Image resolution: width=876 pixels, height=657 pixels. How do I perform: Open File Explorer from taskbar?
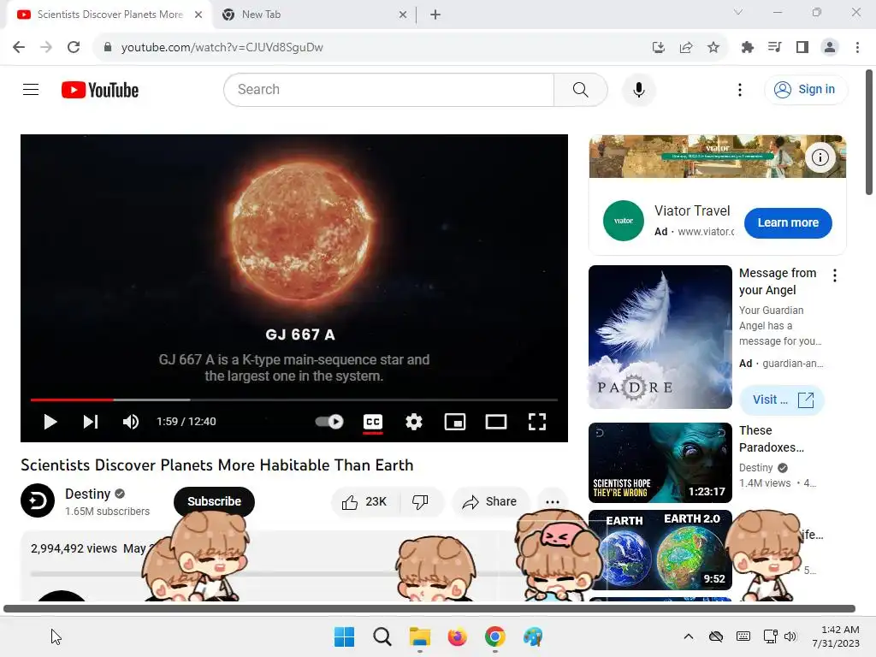pyautogui.click(x=419, y=636)
